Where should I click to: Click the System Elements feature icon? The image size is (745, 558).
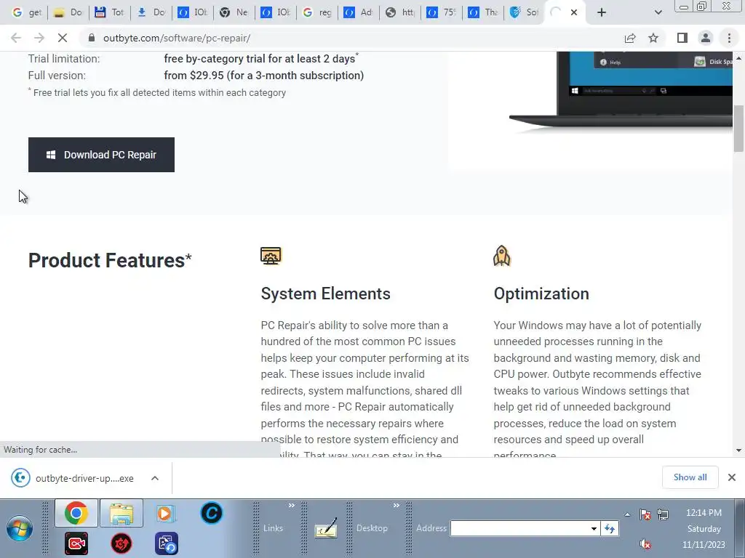271,256
